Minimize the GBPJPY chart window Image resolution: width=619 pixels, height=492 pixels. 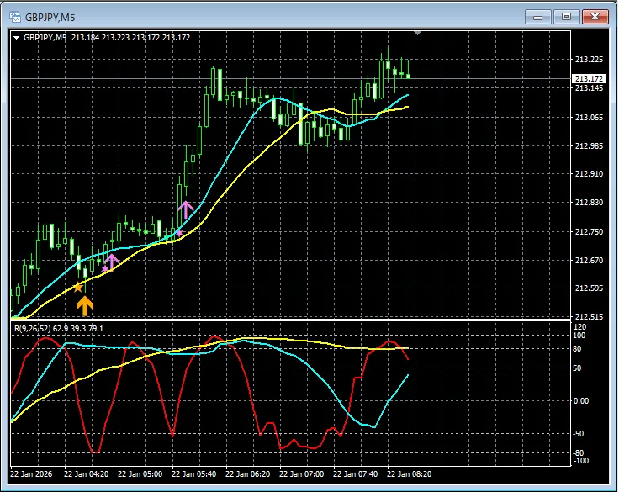[539, 16]
